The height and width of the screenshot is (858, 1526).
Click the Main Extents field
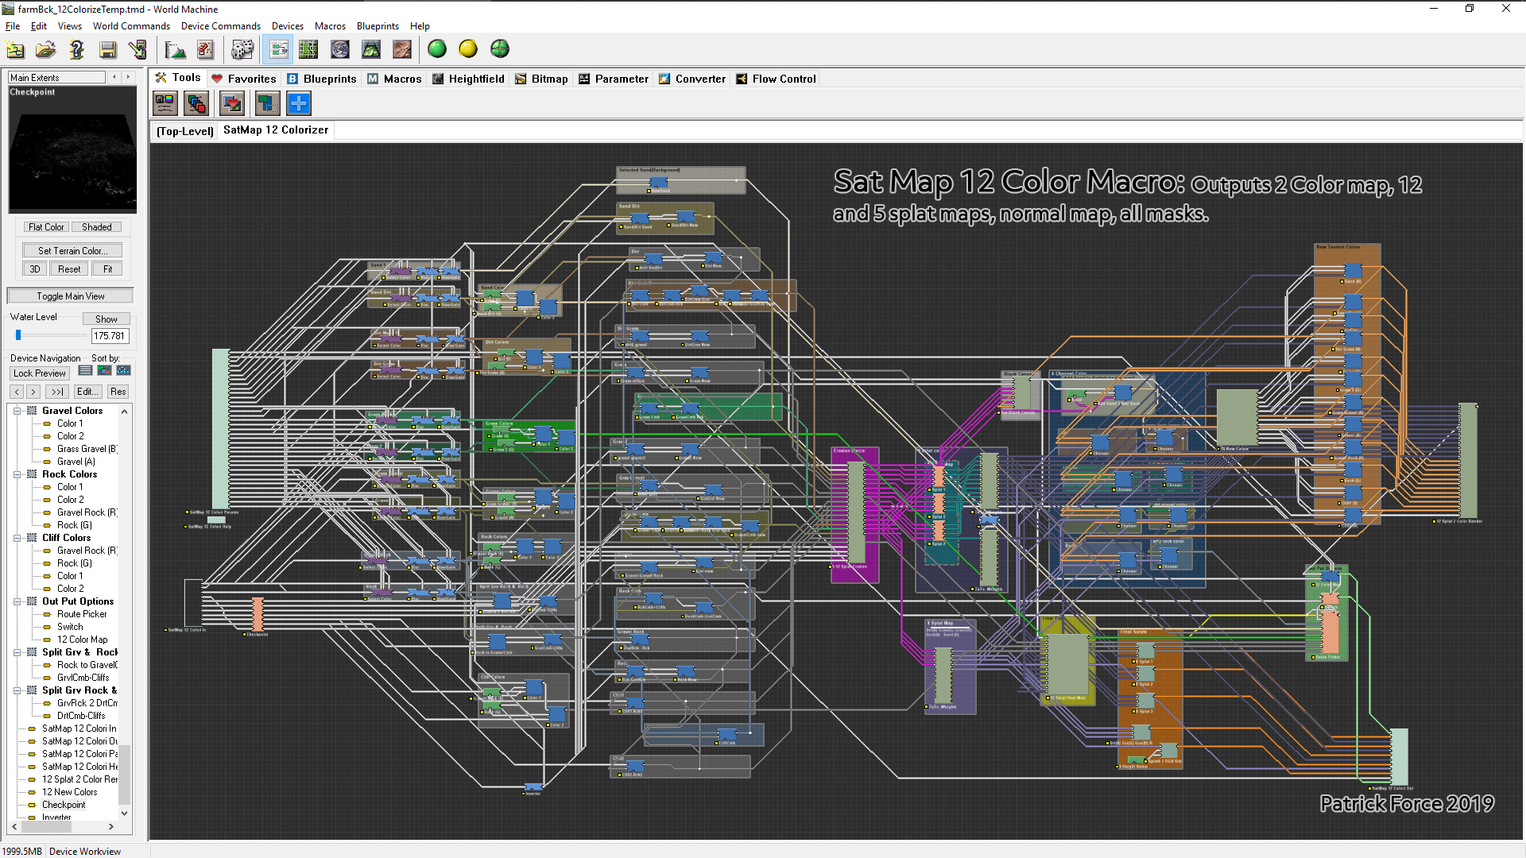(56, 77)
